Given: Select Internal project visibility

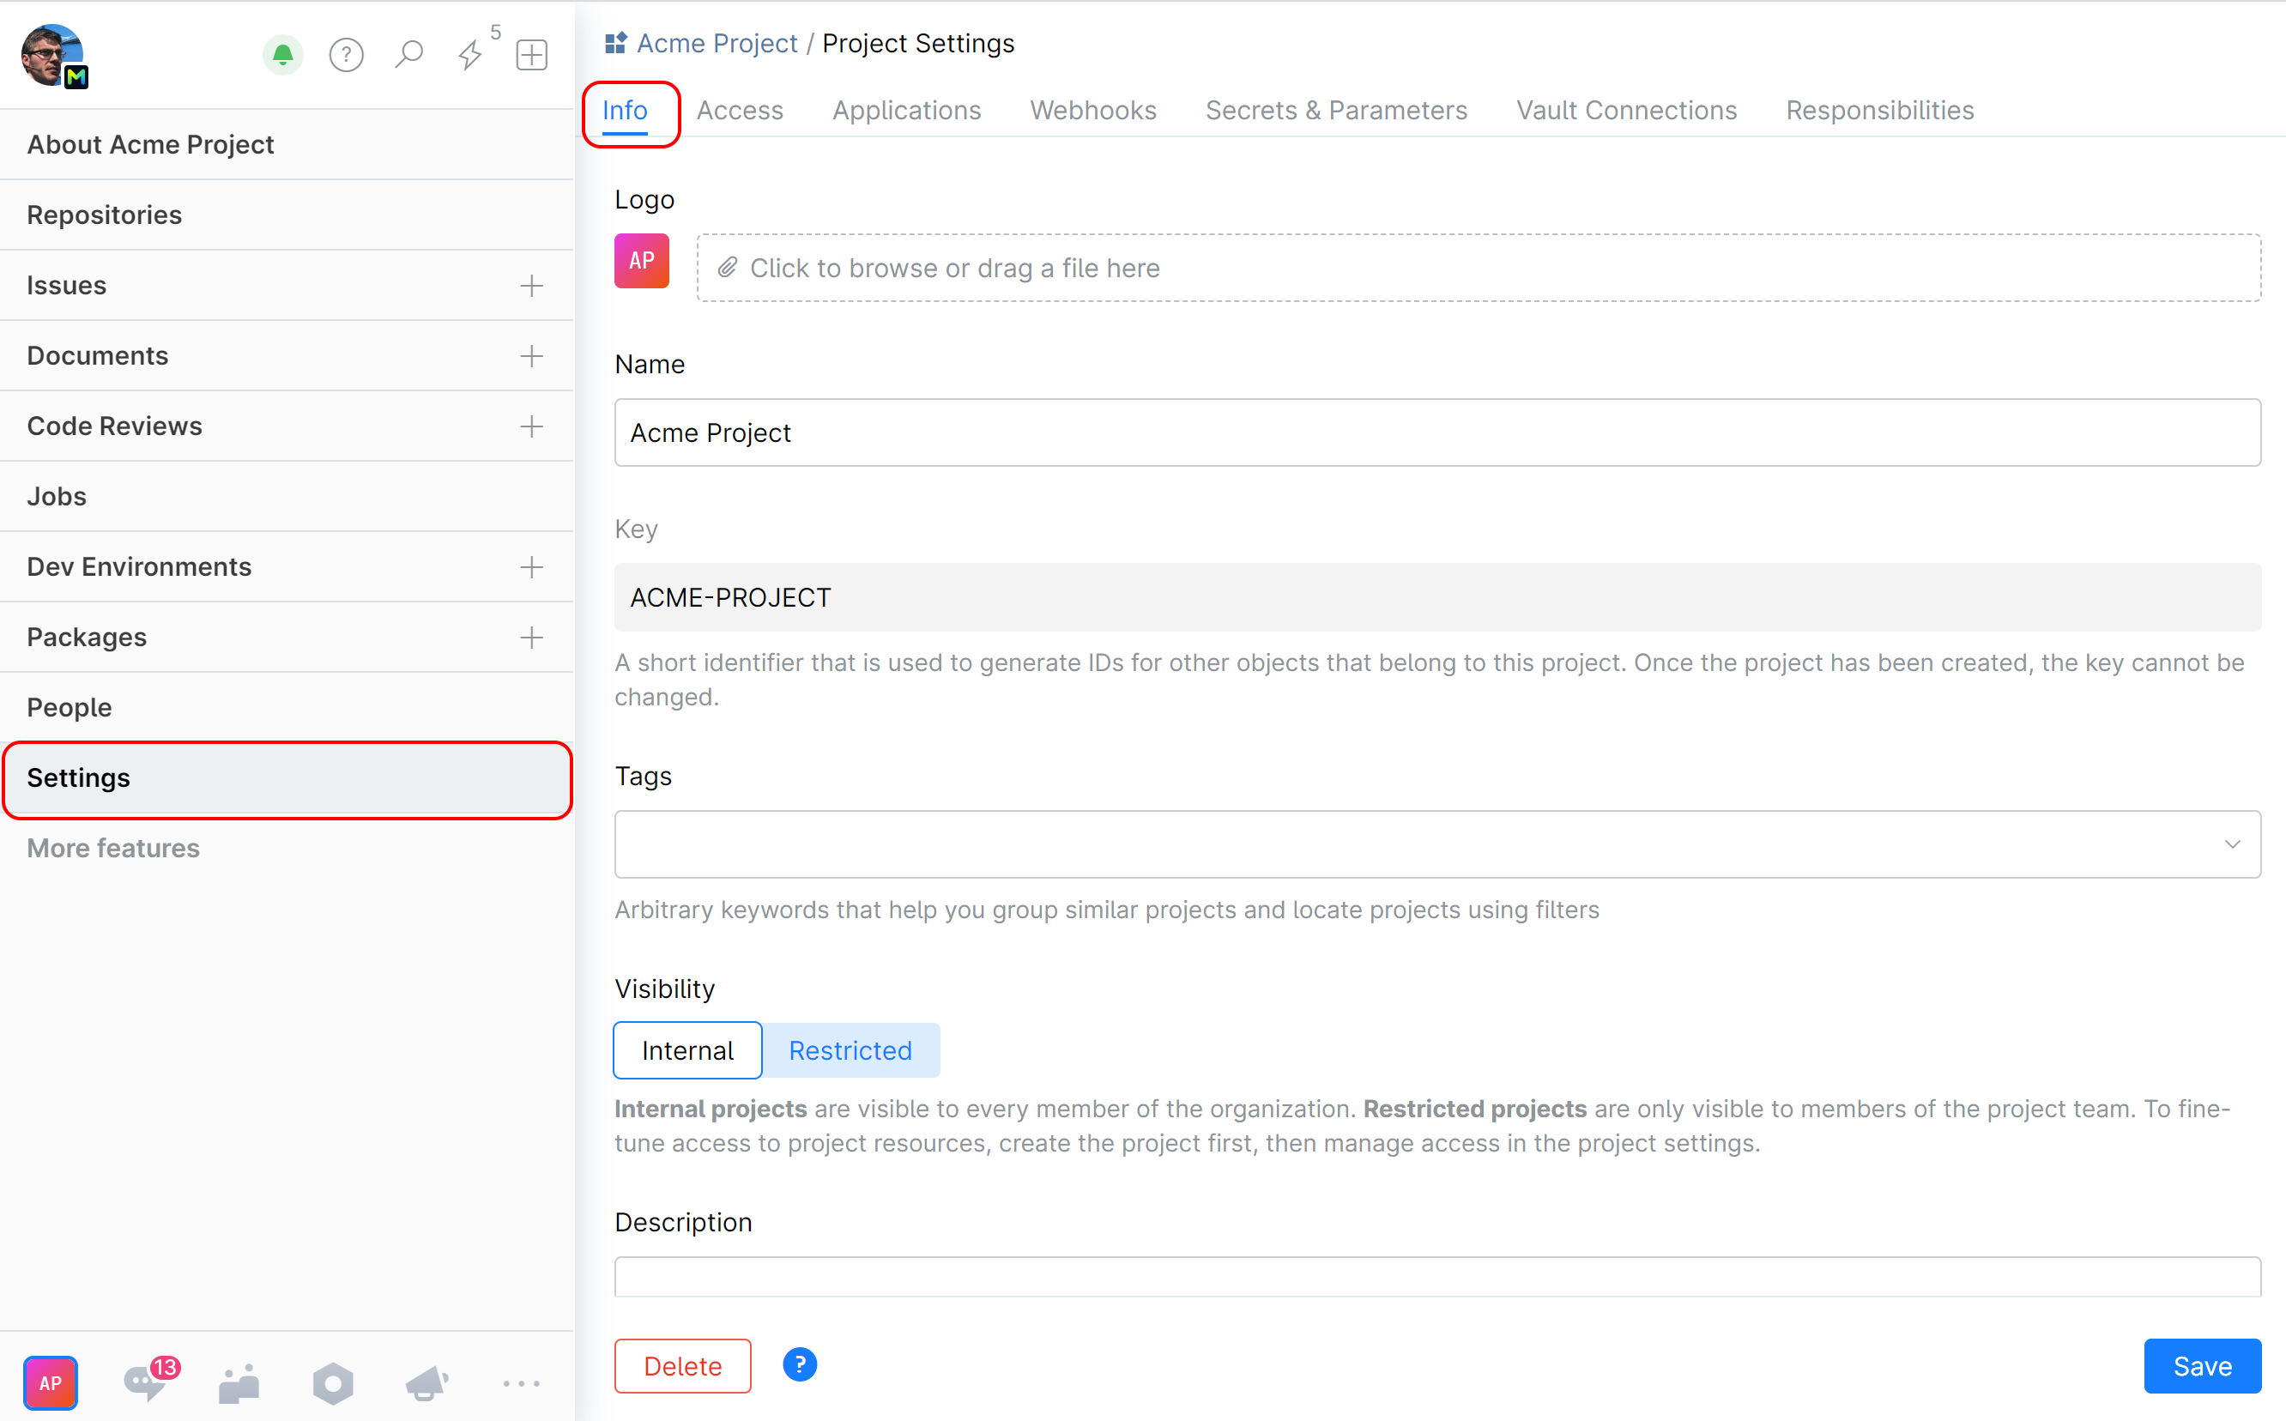Looking at the screenshot, I should [x=687, y=1049].
